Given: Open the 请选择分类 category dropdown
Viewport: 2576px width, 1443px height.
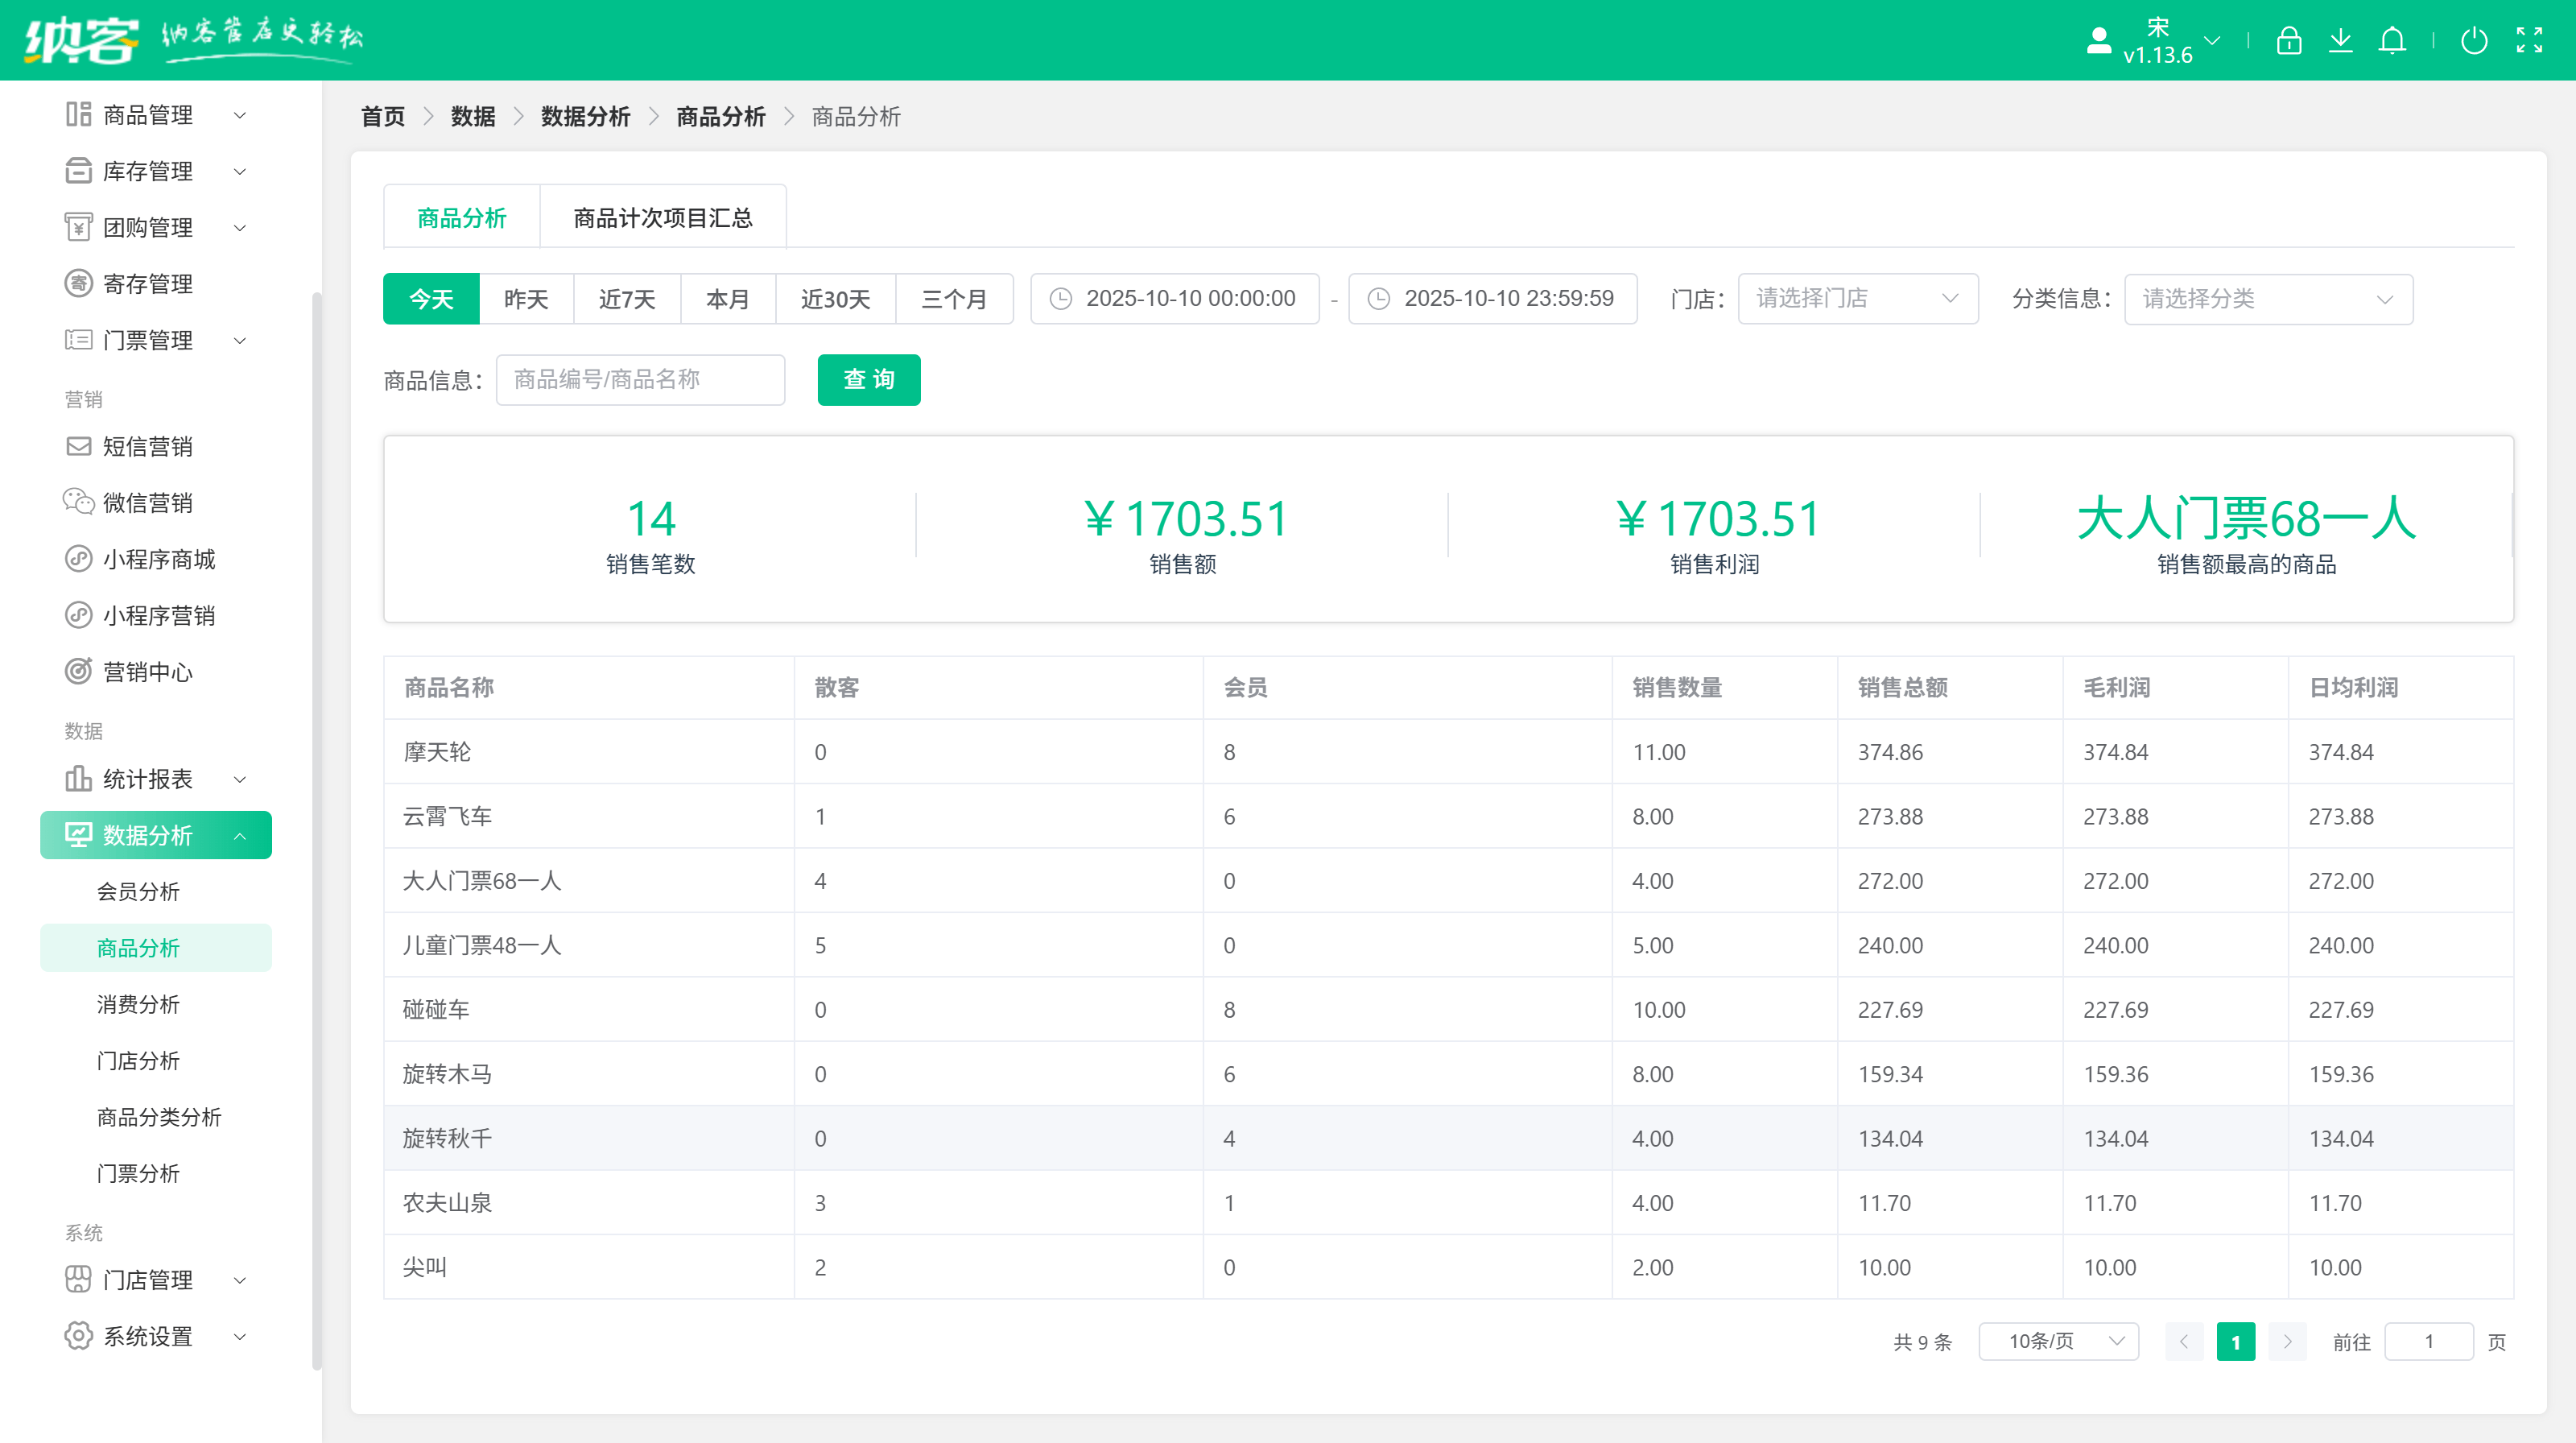Looking at the screenshot, I should 2267,299.
